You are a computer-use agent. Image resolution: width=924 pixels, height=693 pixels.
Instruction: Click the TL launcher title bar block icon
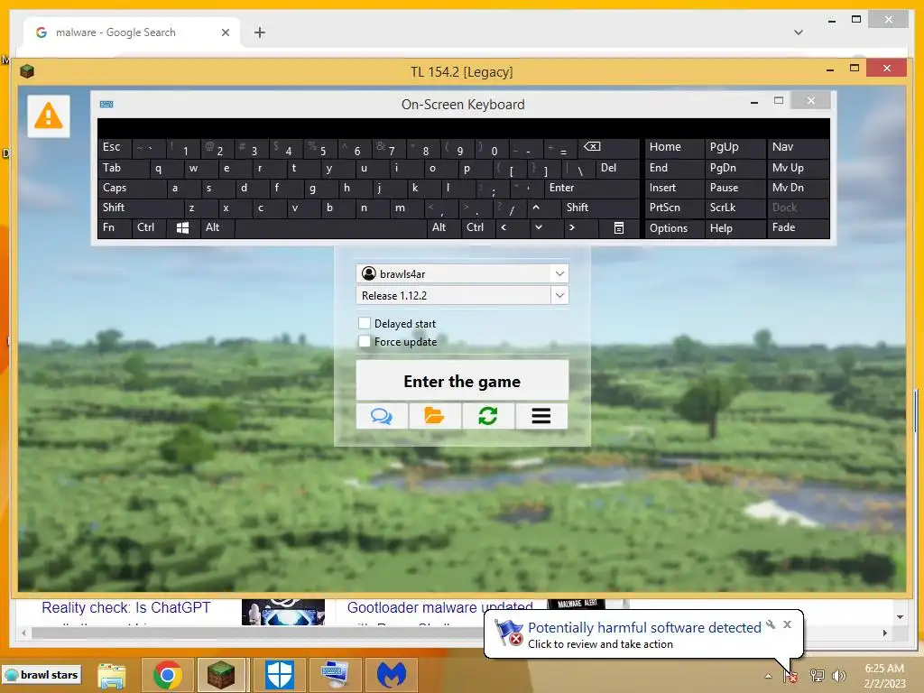pyautogui.click(x=27, y=71)
